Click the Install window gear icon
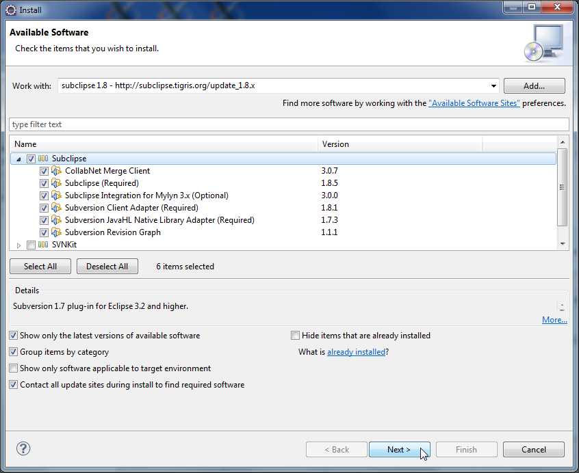Image resolution: width=579 pixels, height=473 pixels. coord(11,10)
